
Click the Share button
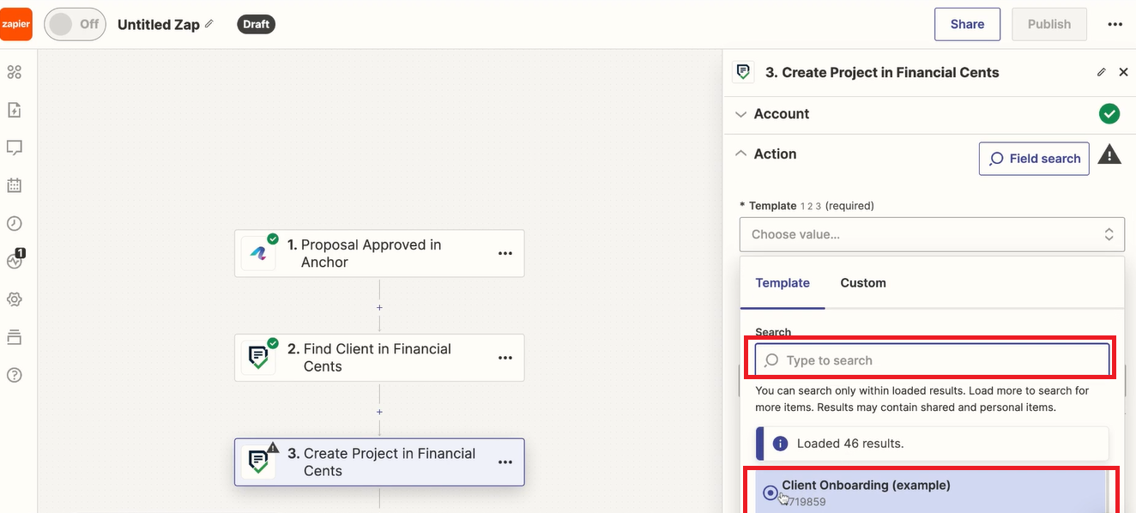tap(967, 24)
